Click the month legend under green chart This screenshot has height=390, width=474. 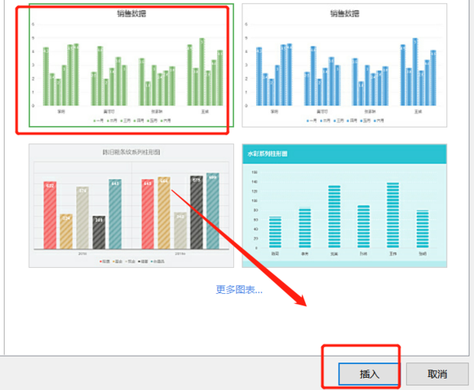click(129, 120)
